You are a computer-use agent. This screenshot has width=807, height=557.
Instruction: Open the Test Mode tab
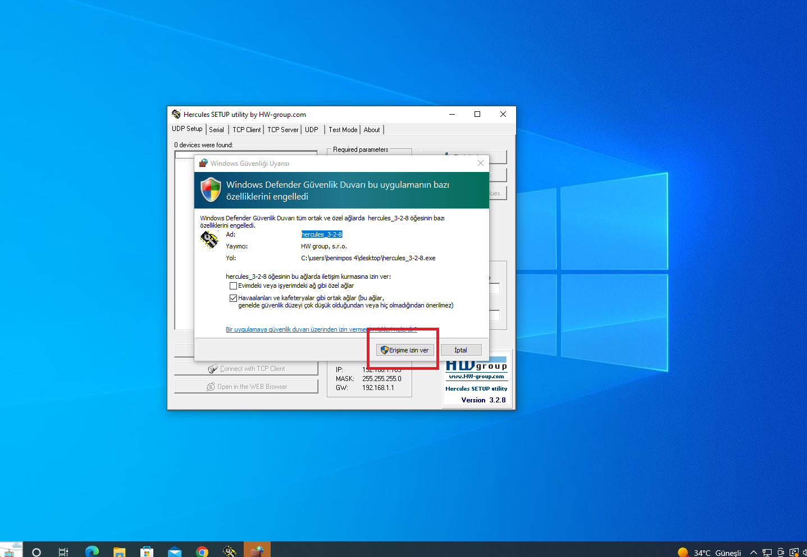coord(343,130)
